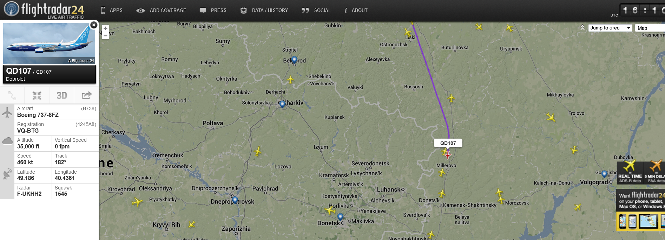Click the Boeing 737 aircraft photo
The image size is (665, 240).
click(49, 44)
